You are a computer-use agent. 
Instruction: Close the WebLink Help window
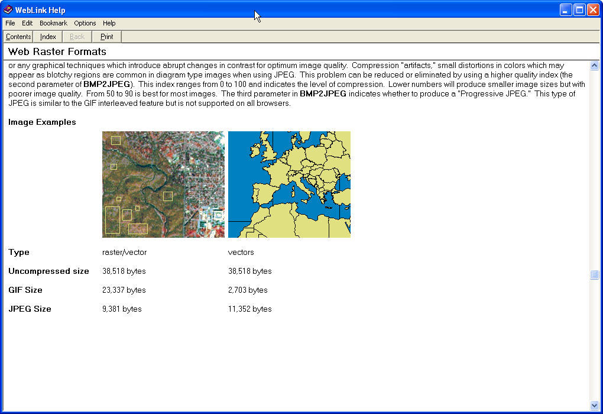pos(592,9)
